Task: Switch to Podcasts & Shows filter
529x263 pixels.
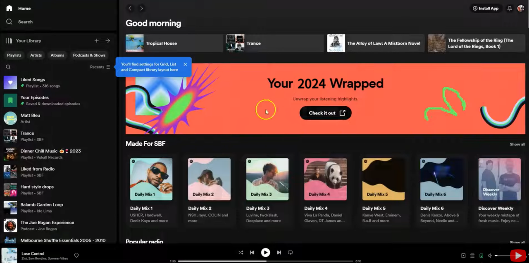Action: tap(89, 55)
